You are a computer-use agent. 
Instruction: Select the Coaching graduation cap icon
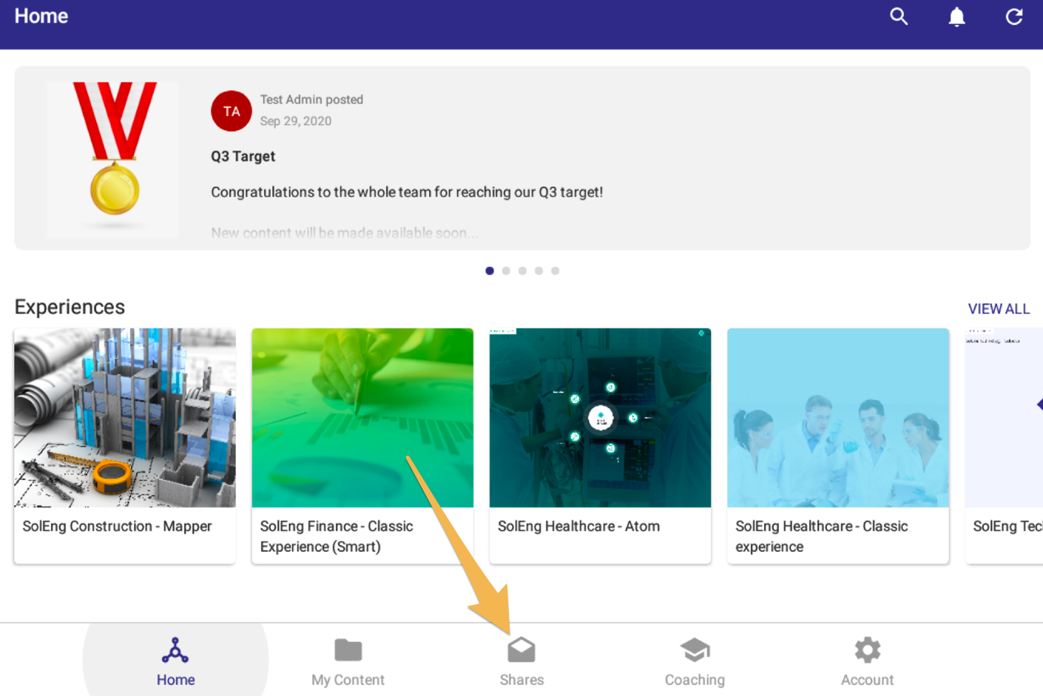tap(695, 650)
